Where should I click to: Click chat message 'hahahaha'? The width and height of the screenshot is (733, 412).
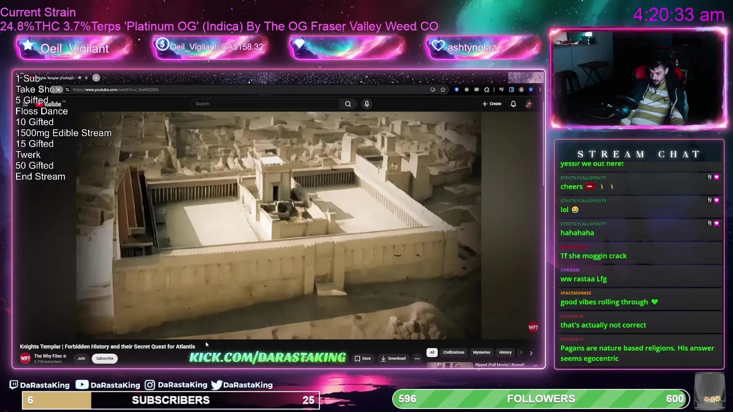(577, 233)
